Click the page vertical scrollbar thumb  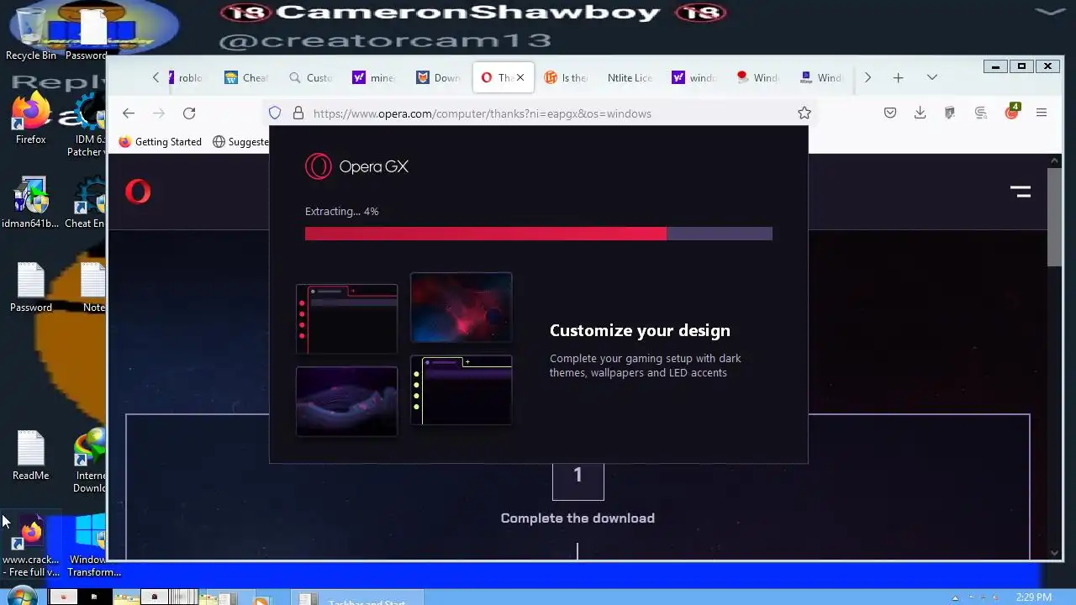(1055, 217)
